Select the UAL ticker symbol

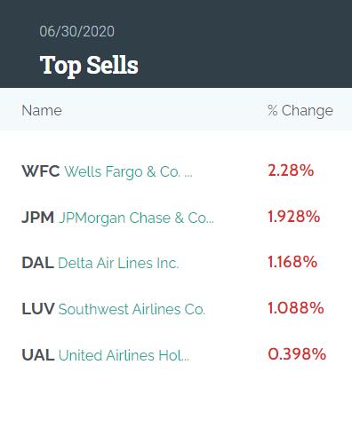pos(38,355)
